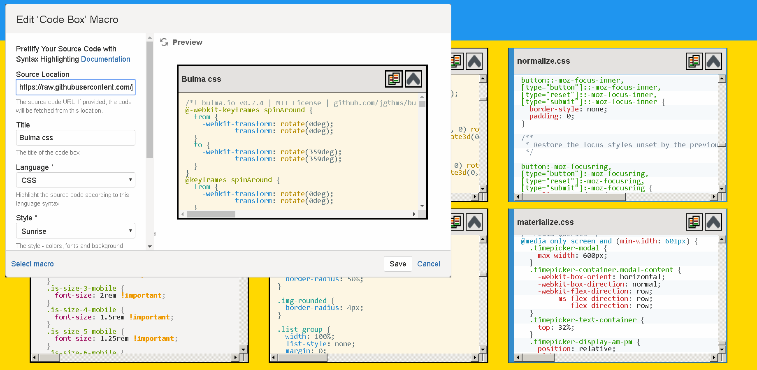Click the Title field containing Bulma css
This screenshot has height=370, width=757.
(x=76, y=138)
